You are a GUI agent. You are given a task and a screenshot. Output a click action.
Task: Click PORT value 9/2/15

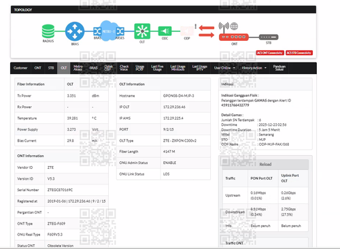169,129
